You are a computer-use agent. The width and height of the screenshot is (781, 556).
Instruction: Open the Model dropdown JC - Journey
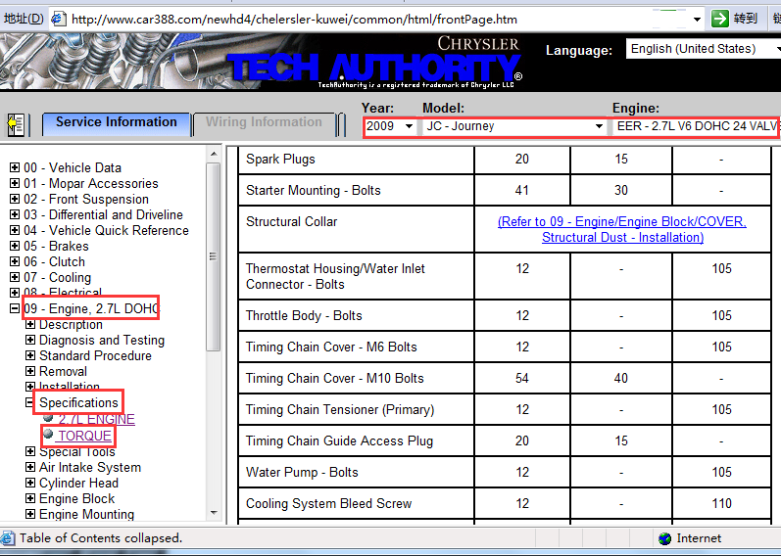515,126
